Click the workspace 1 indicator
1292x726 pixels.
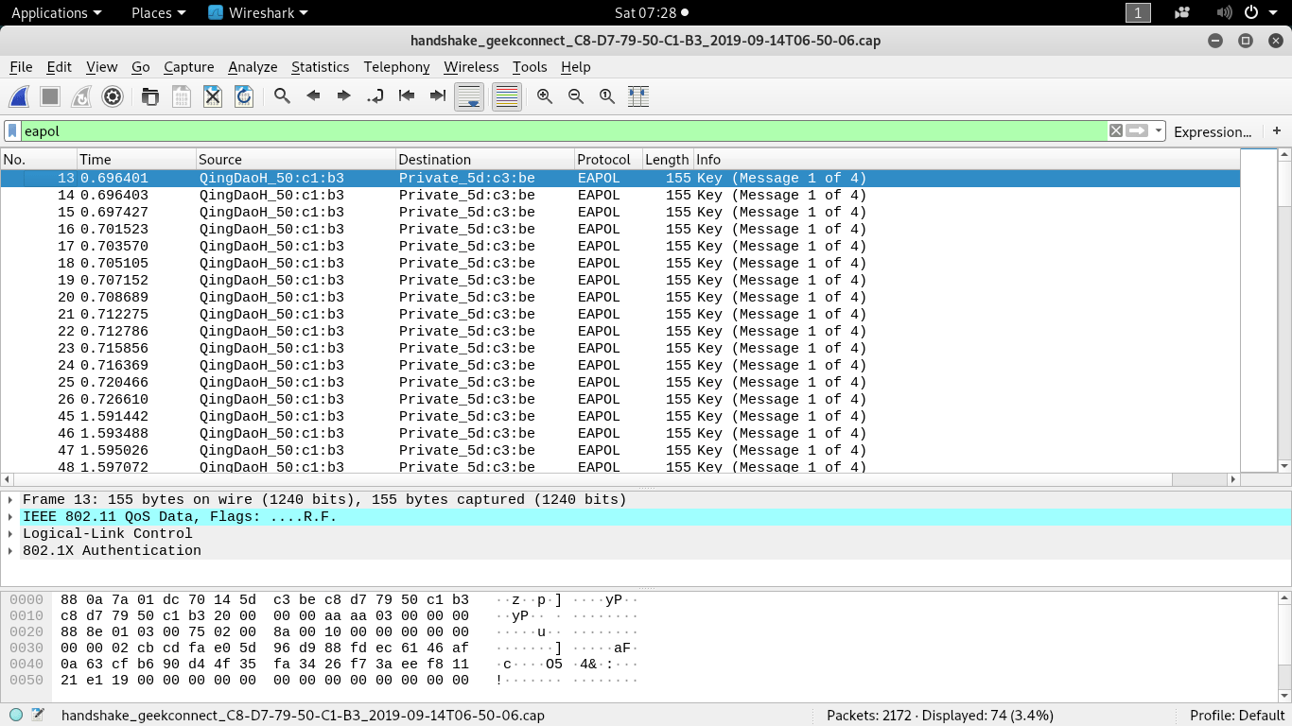click(1138, 12)
